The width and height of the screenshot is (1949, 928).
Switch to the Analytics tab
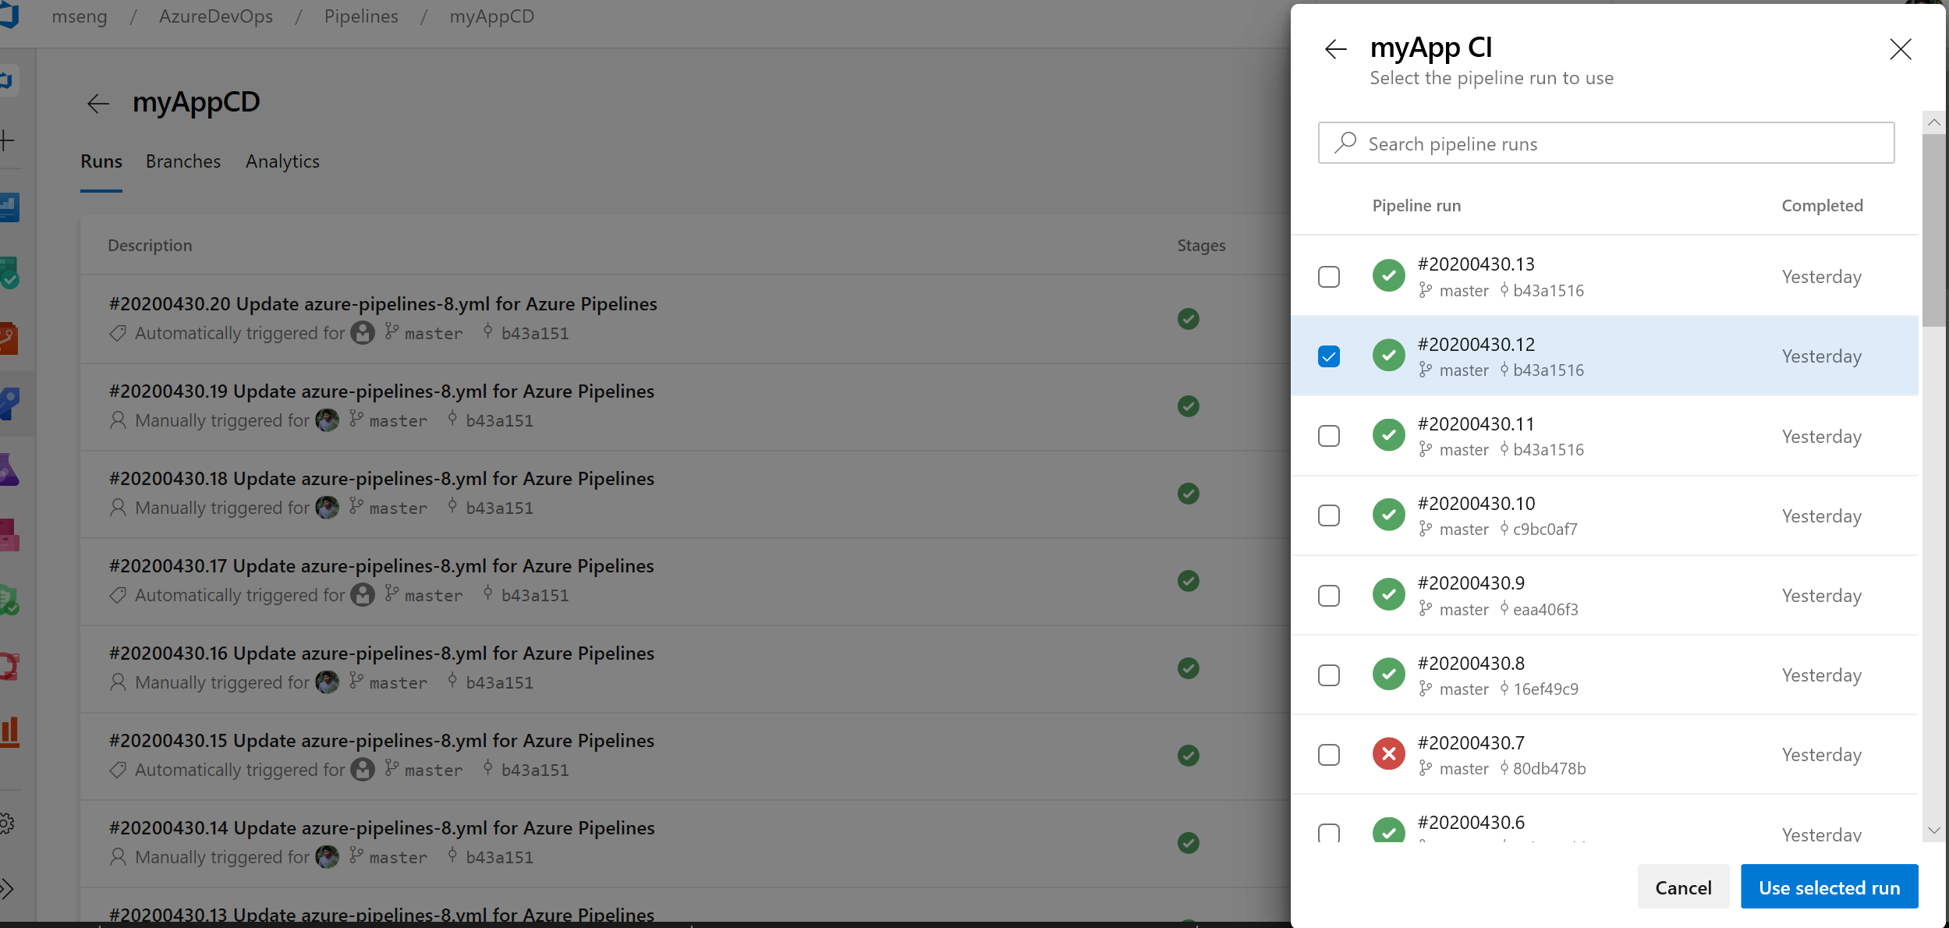coord(281,161)
